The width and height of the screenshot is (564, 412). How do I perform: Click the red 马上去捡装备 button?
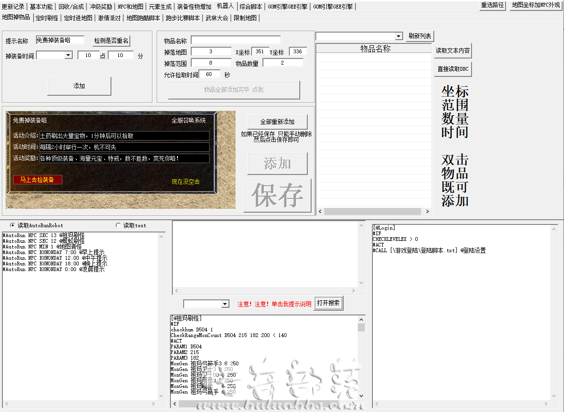(37, 180)
